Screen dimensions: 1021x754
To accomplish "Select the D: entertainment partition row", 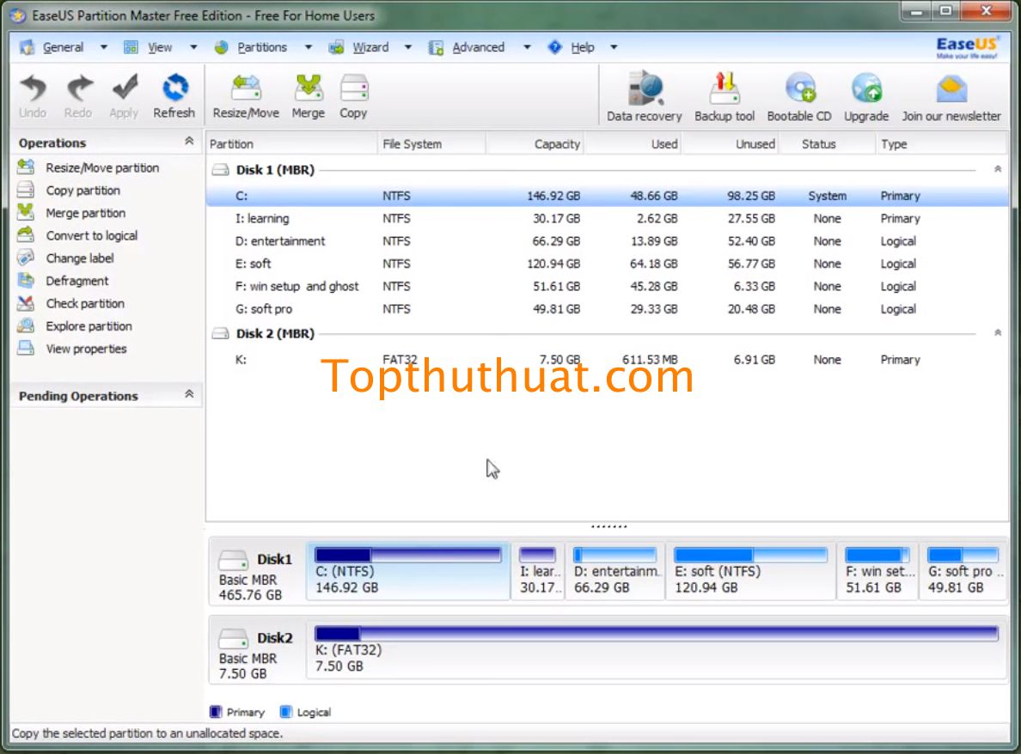I will 608,241.
